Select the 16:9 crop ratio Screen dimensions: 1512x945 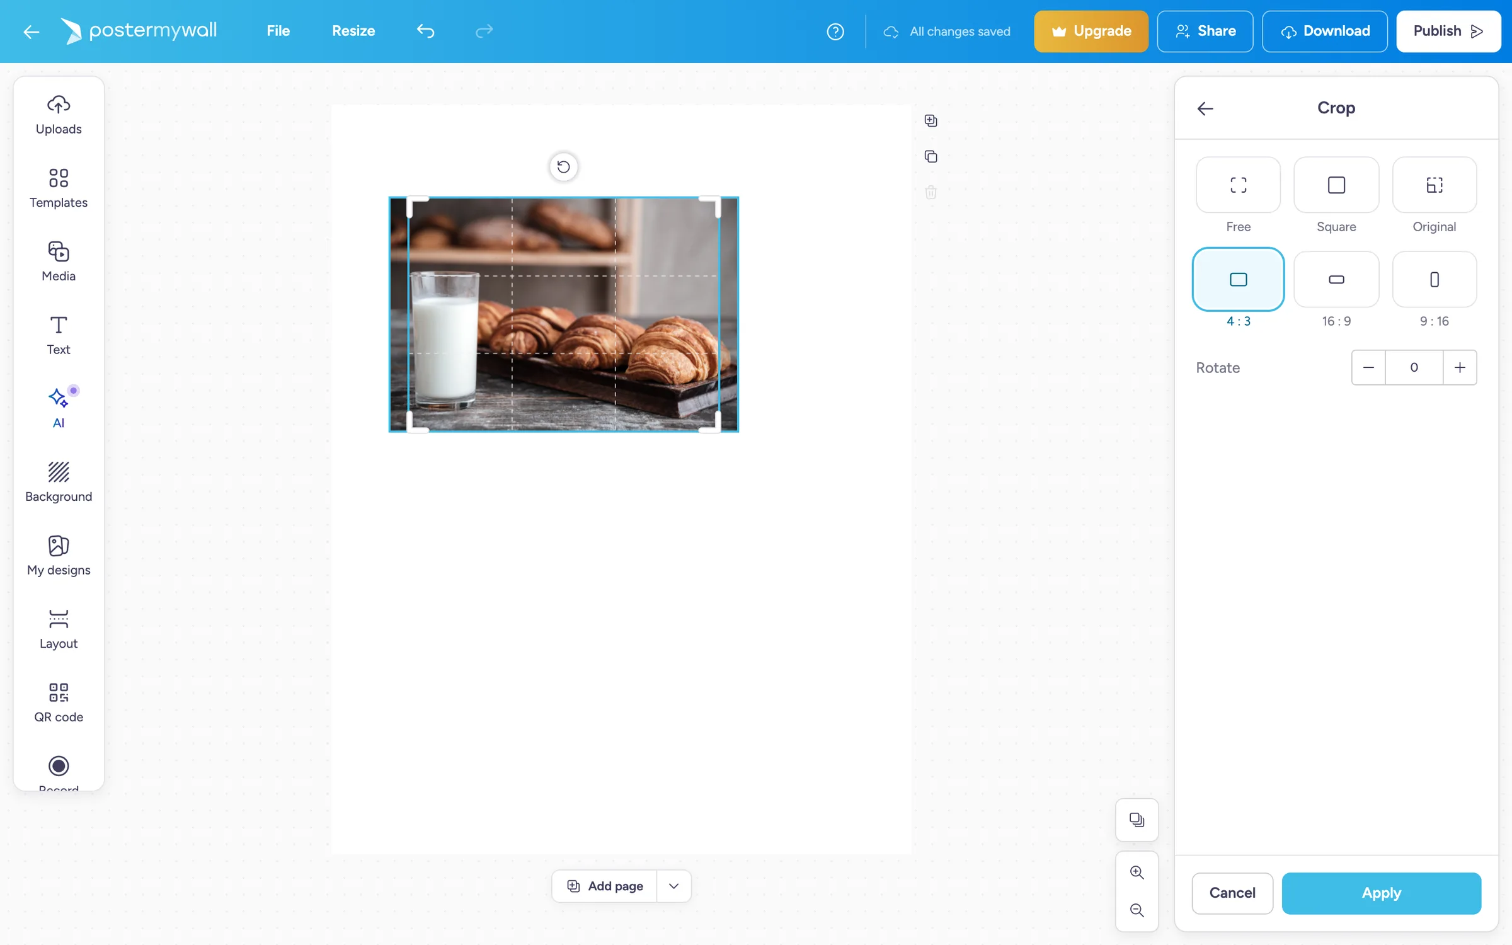[x=1336, y=279]
